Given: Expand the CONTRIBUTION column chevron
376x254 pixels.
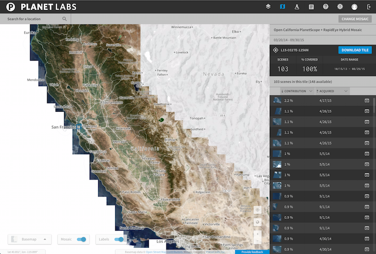Looking at the screenshot, I should click(x=311, y=91).
